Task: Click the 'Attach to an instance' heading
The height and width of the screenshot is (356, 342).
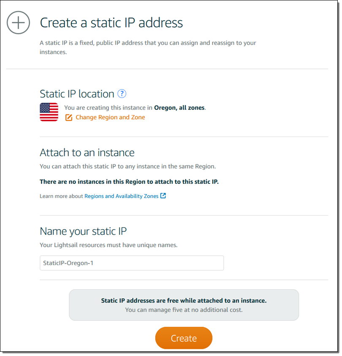Action: pyautogui.click(x=87, y=153)
